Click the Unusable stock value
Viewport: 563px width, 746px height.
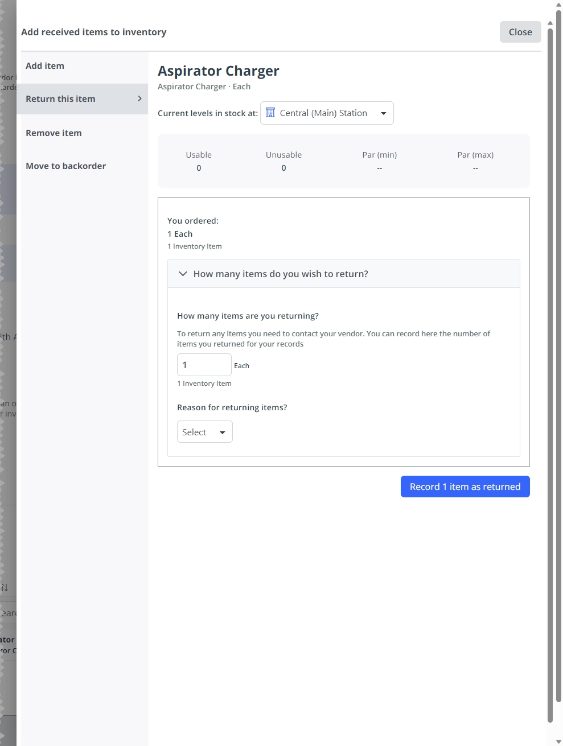click(283, 168)
